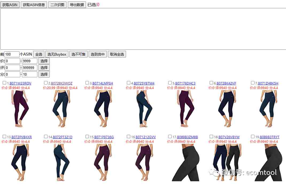Click the product image of item 15 B071P9736G
Screen dimensions: 286x185
click(x=103, y=162)
